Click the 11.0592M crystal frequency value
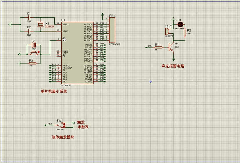The width and height of the screenshot is (240, 163). point(50,27)
